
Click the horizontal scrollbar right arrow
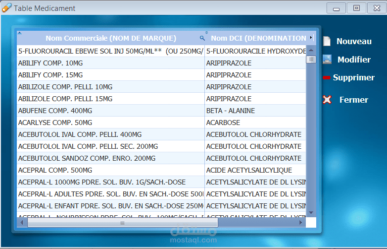pos(300,223)
